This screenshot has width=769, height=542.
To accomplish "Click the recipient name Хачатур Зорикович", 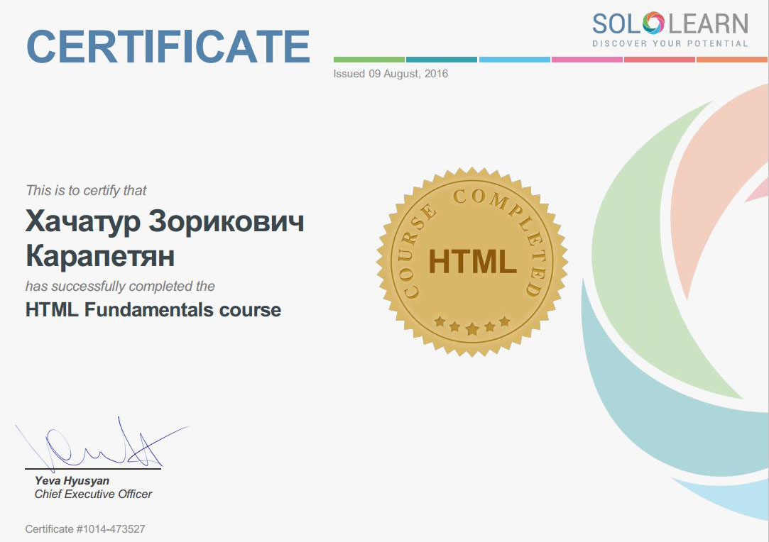I will click(x=165, y=222).
